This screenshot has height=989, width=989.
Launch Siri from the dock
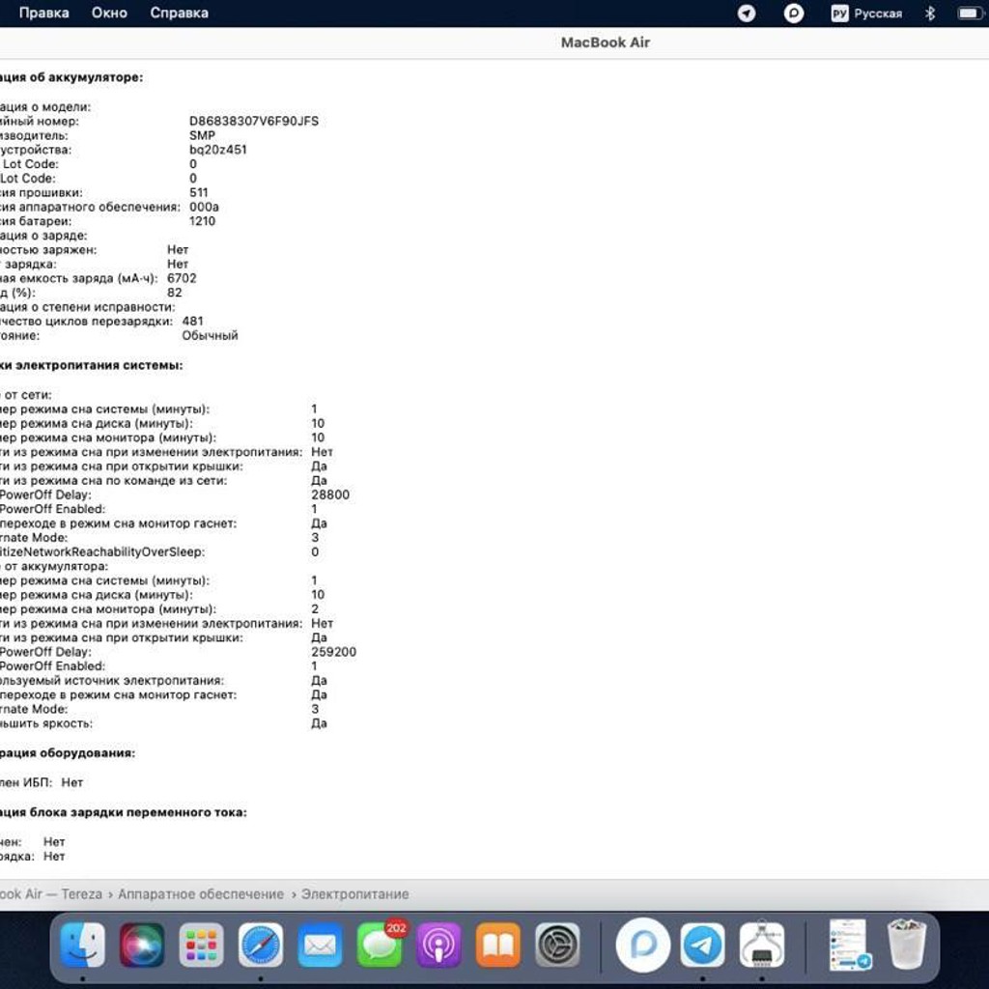142,945
